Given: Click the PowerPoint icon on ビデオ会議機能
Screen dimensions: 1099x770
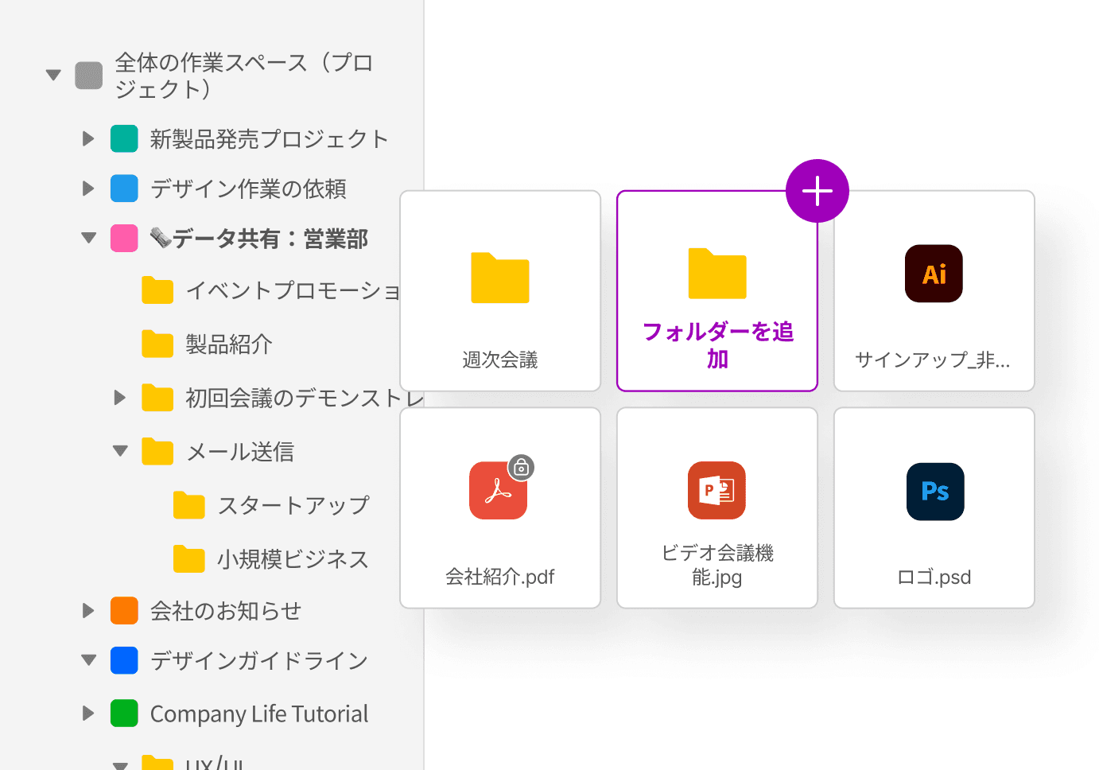Looking at the screenshot, I should pyautogui.click(x=716, y=491).
